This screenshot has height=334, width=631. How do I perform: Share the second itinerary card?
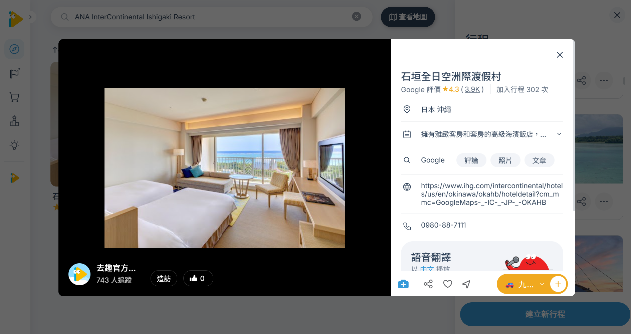582,202
